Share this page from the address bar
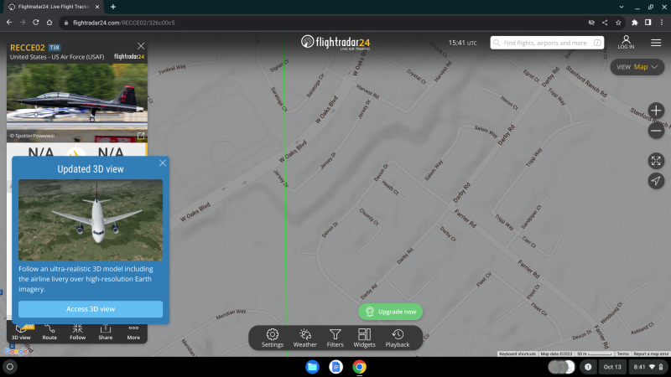Viewport: 671px width, 377px height. click(x=605, y=23)
